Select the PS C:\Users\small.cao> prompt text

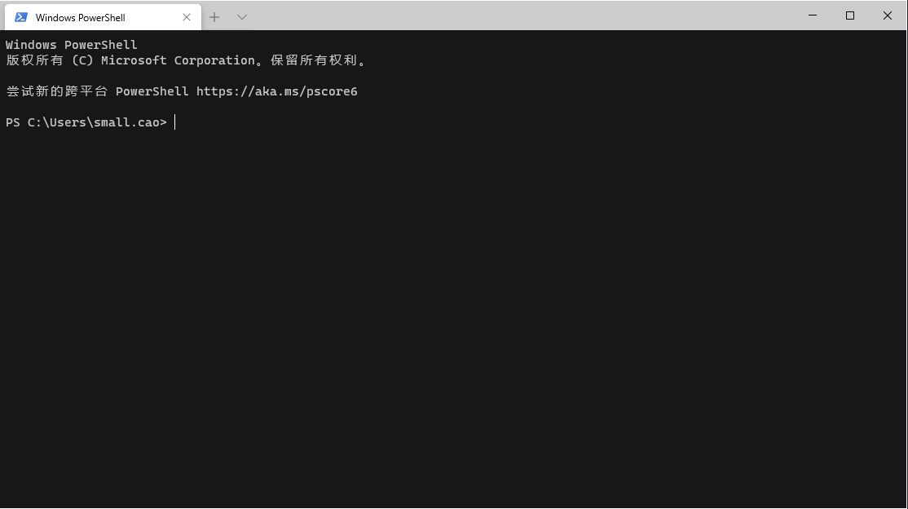coord(86,122)
